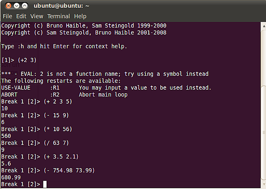Click the expression '(+ 2 3 5)'
Viewport: 266px width, 189px height.
[x=58, y=102]
